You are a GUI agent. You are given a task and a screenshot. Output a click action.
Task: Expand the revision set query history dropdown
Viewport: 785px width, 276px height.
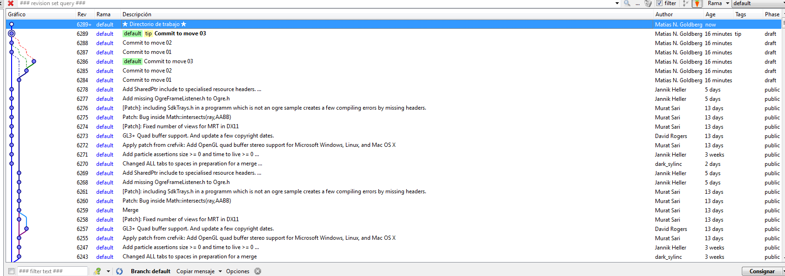[617, 3]
